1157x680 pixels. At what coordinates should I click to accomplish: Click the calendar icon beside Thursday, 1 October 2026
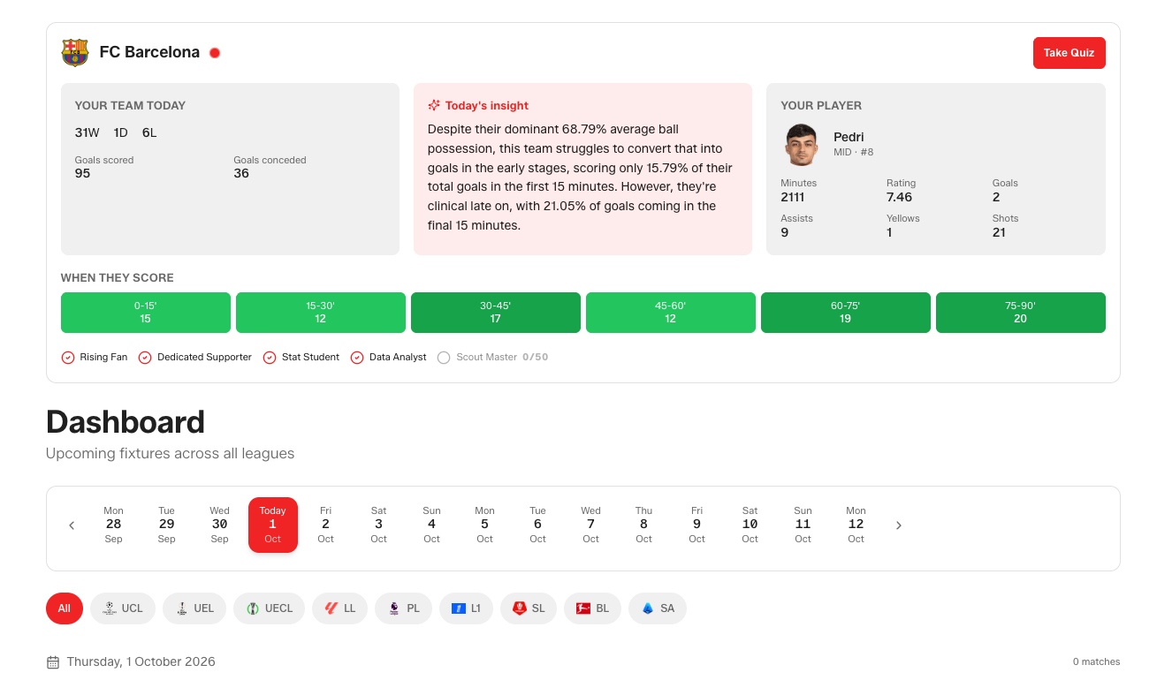53,662
